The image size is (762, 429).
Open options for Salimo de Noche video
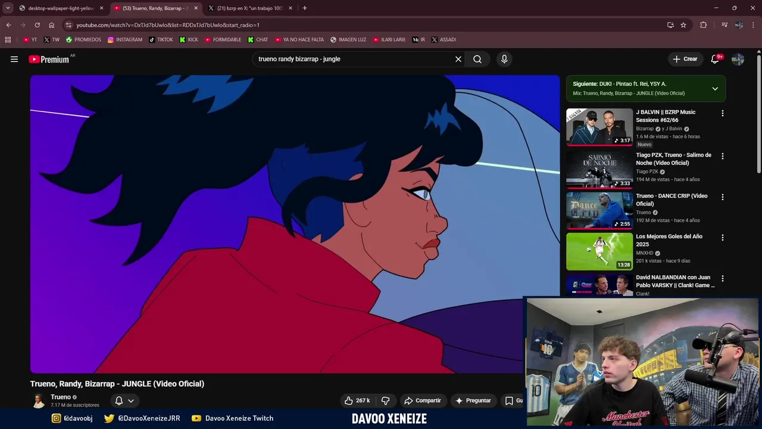point(723,156)
